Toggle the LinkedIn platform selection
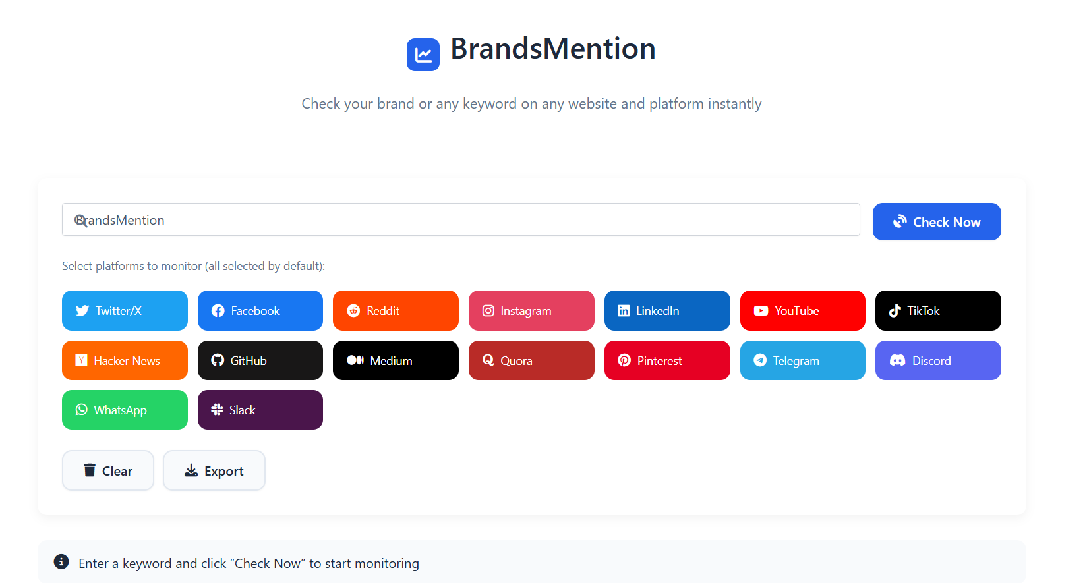The height and width of the screenshot is (583, 1087). (666, 310)
